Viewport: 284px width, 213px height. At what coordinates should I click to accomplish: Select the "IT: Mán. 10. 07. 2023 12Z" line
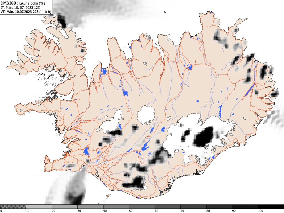20,8
